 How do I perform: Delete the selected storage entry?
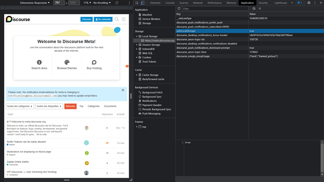click(260, 8)
